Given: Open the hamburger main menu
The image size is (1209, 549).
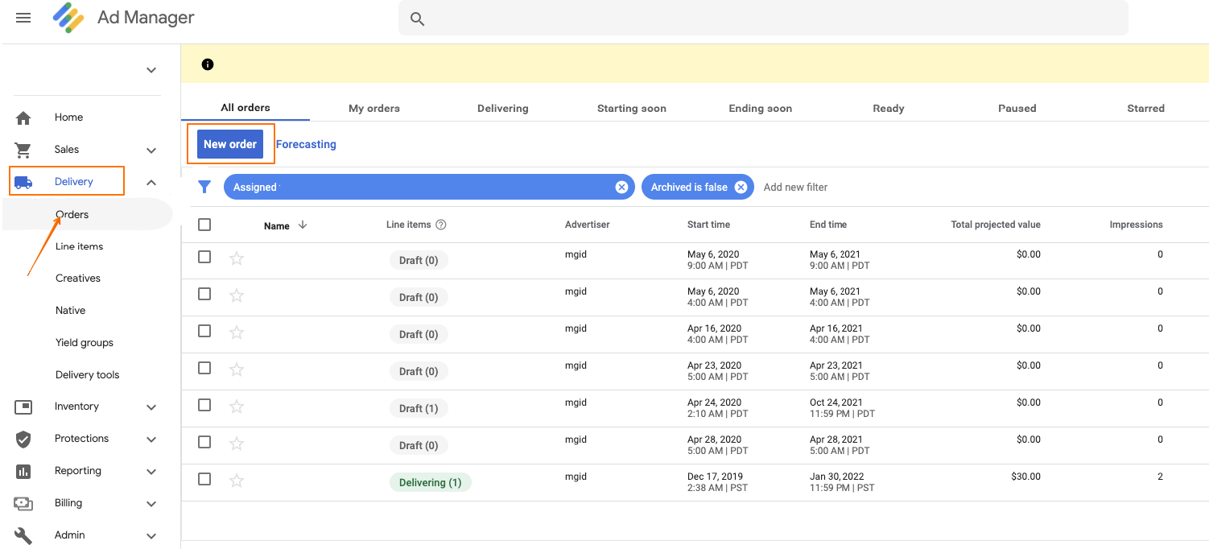Looking at the screenshot, I should click(x=23, y=18).
